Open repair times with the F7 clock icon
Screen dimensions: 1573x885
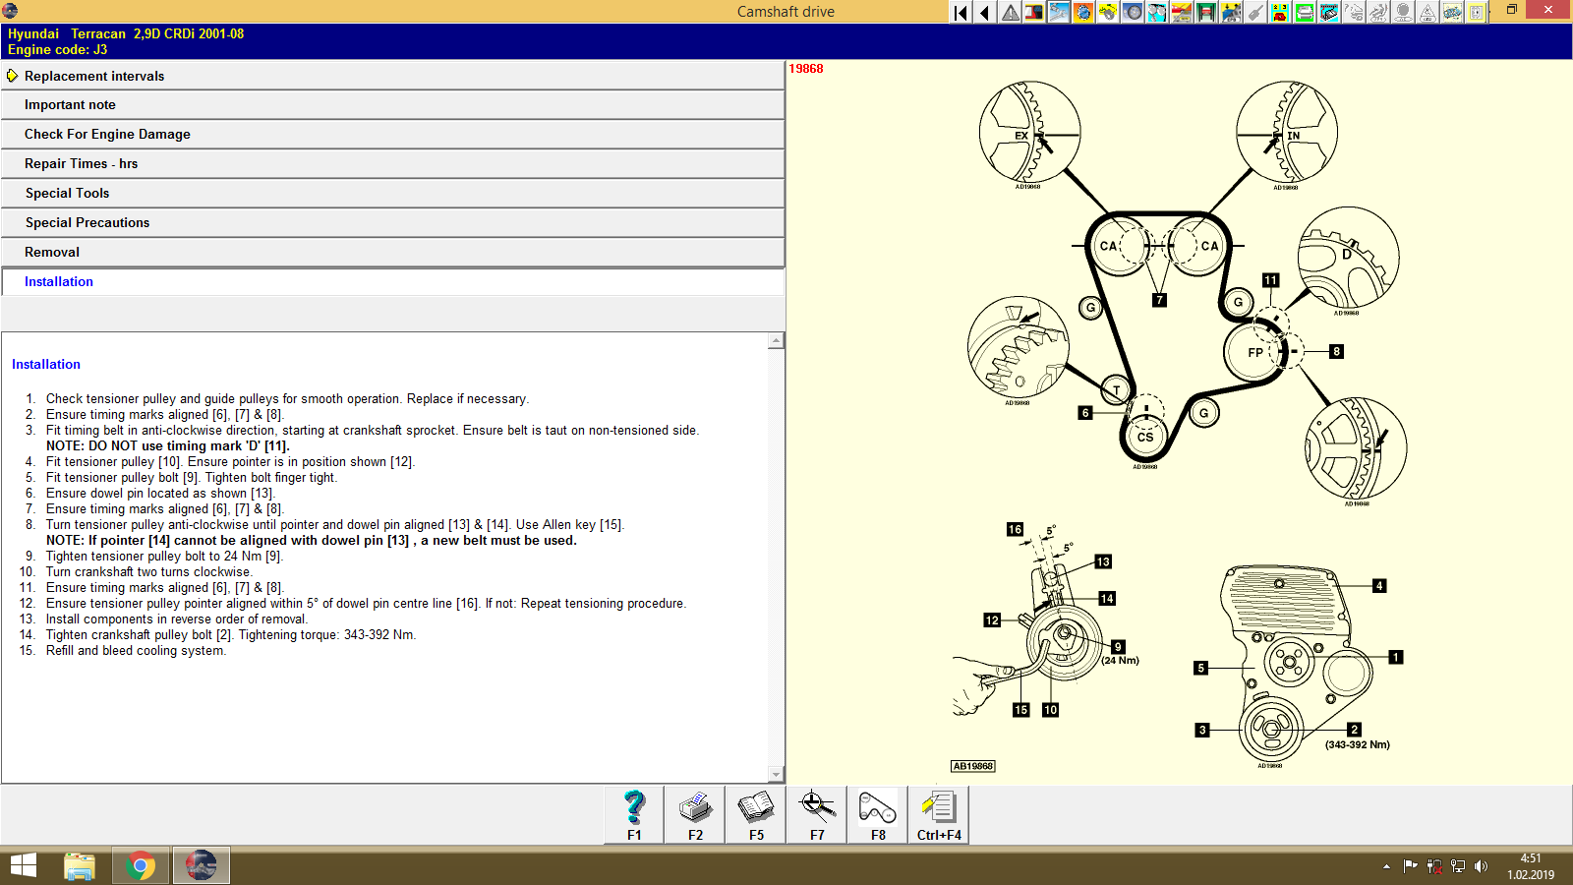[x=816, y=814]
